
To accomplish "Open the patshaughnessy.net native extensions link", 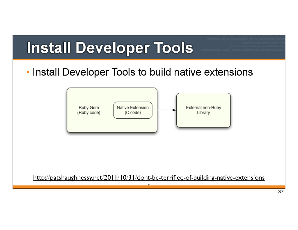I will (149, 178).
